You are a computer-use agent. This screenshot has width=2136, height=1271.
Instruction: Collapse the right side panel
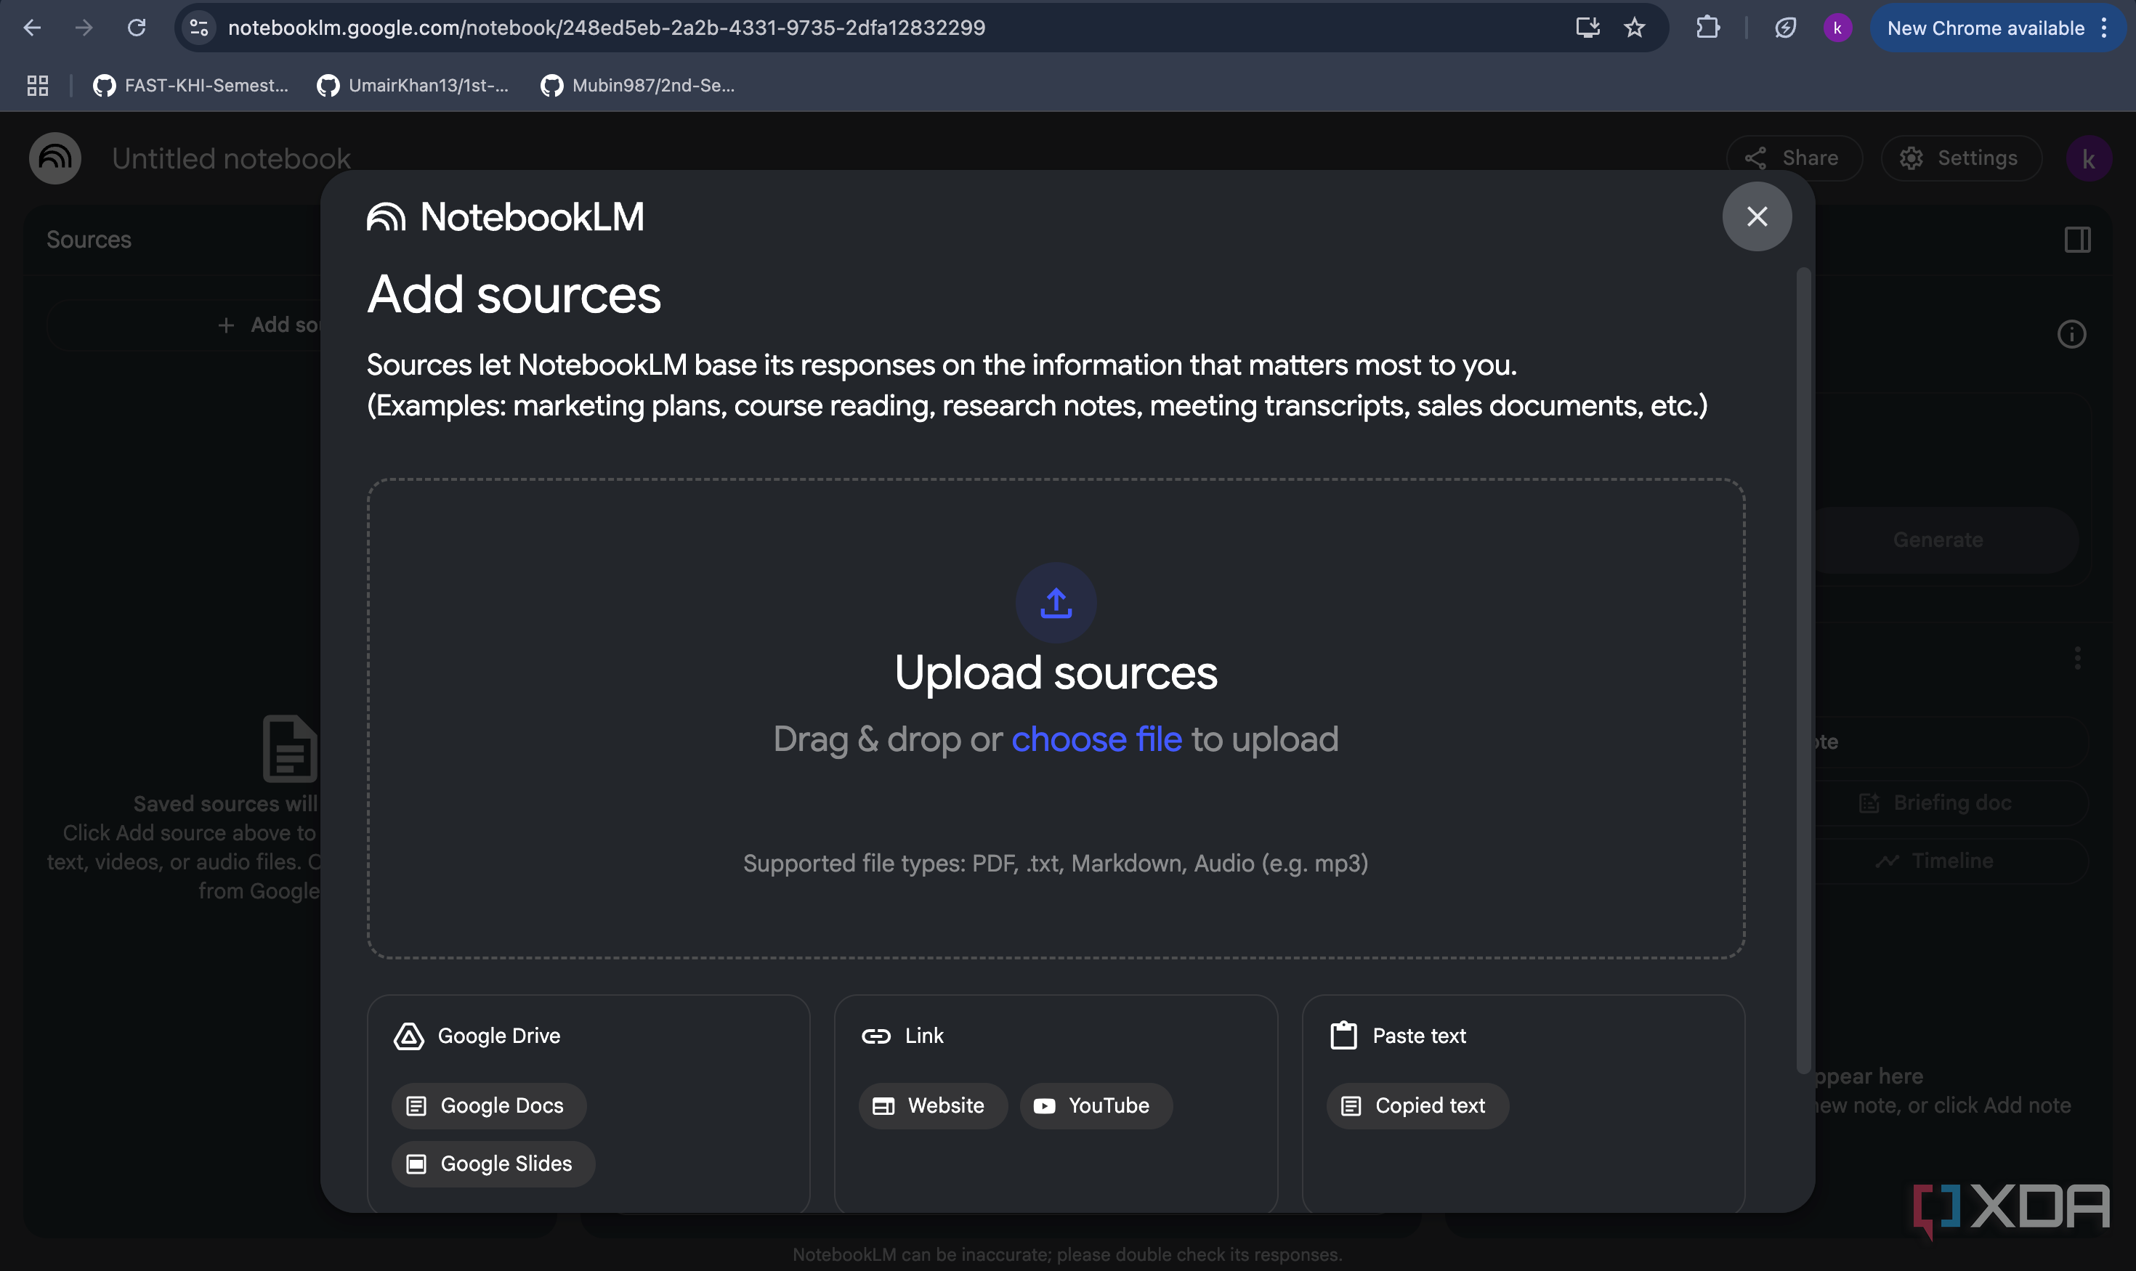(x=2077, y=240)
